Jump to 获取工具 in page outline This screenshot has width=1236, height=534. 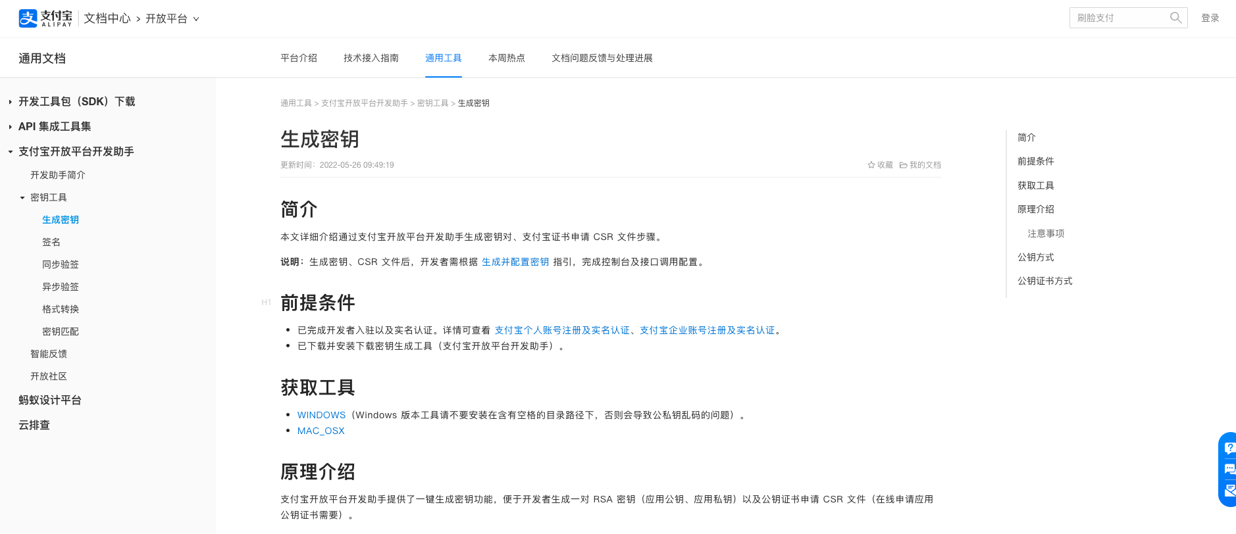(1036, 185)
